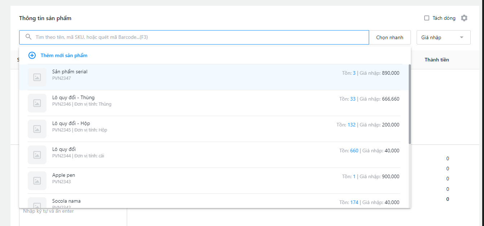The image size is (484, 226).
Task: Click stock value 132 for Hộp
Action: (351, 125)
